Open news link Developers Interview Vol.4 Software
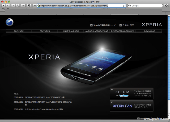170x122 pixels. click(45, 97)
